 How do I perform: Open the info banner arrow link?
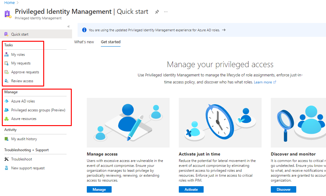(224, 30)
